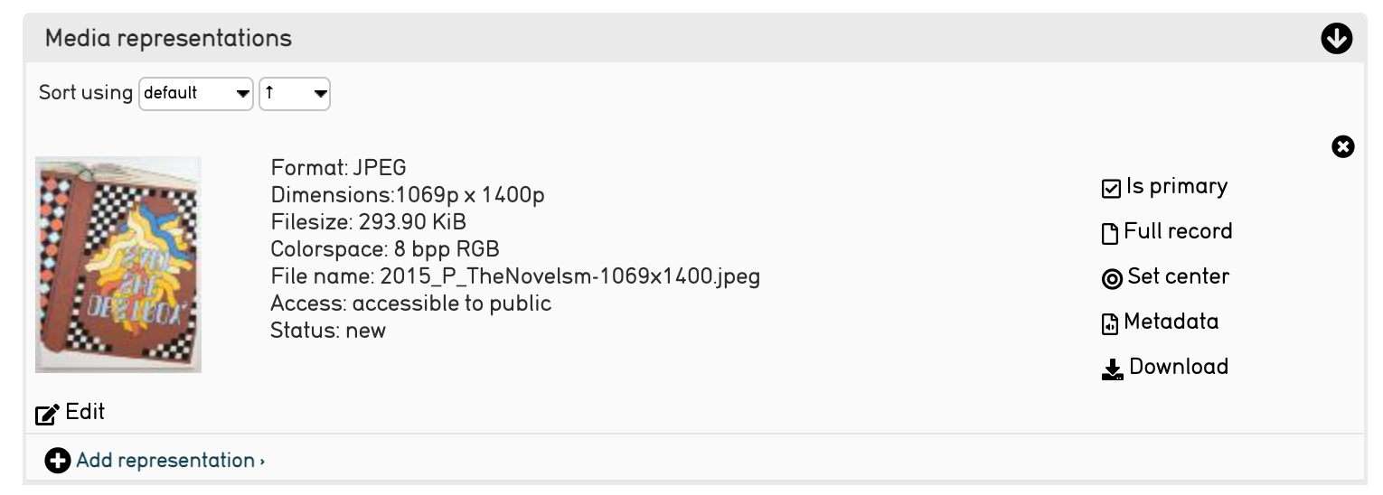Open the Metadata text link

tap(1171, 322)
